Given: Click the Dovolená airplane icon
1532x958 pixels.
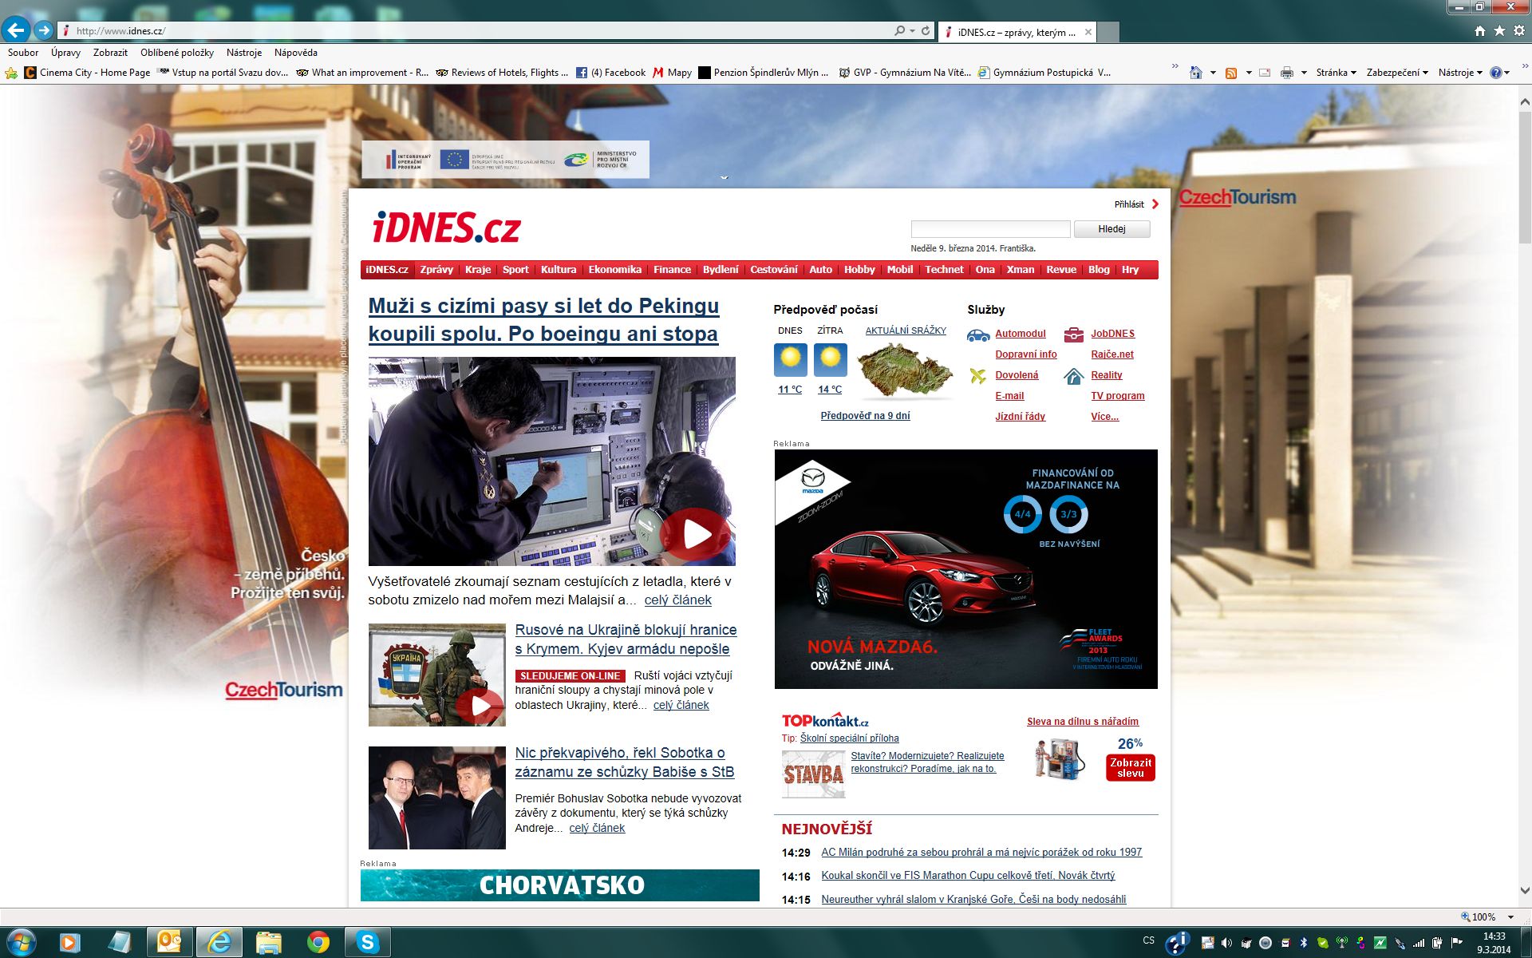Looking at the screenshot, I should 978,375.
